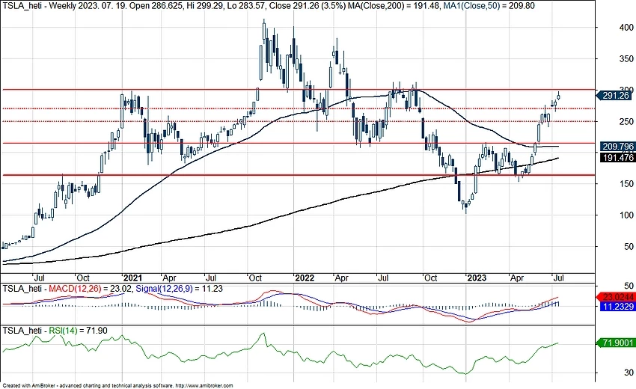Viewport: 636px width, 389px height.
Task: Click the red 23.0244 MACD value label
Action: (617, 297)
